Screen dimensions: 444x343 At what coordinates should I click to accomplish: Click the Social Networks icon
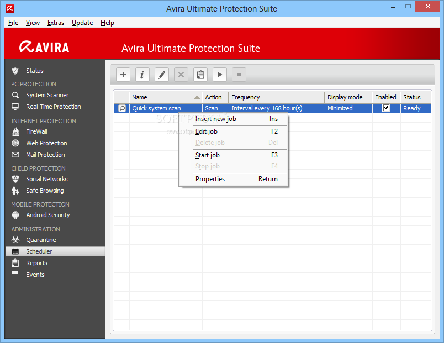[15, 179]
